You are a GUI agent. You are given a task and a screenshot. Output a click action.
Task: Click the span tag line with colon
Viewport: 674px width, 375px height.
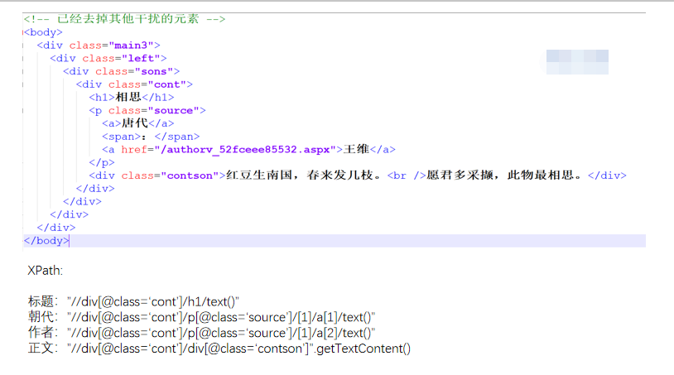tap(151, 137)
